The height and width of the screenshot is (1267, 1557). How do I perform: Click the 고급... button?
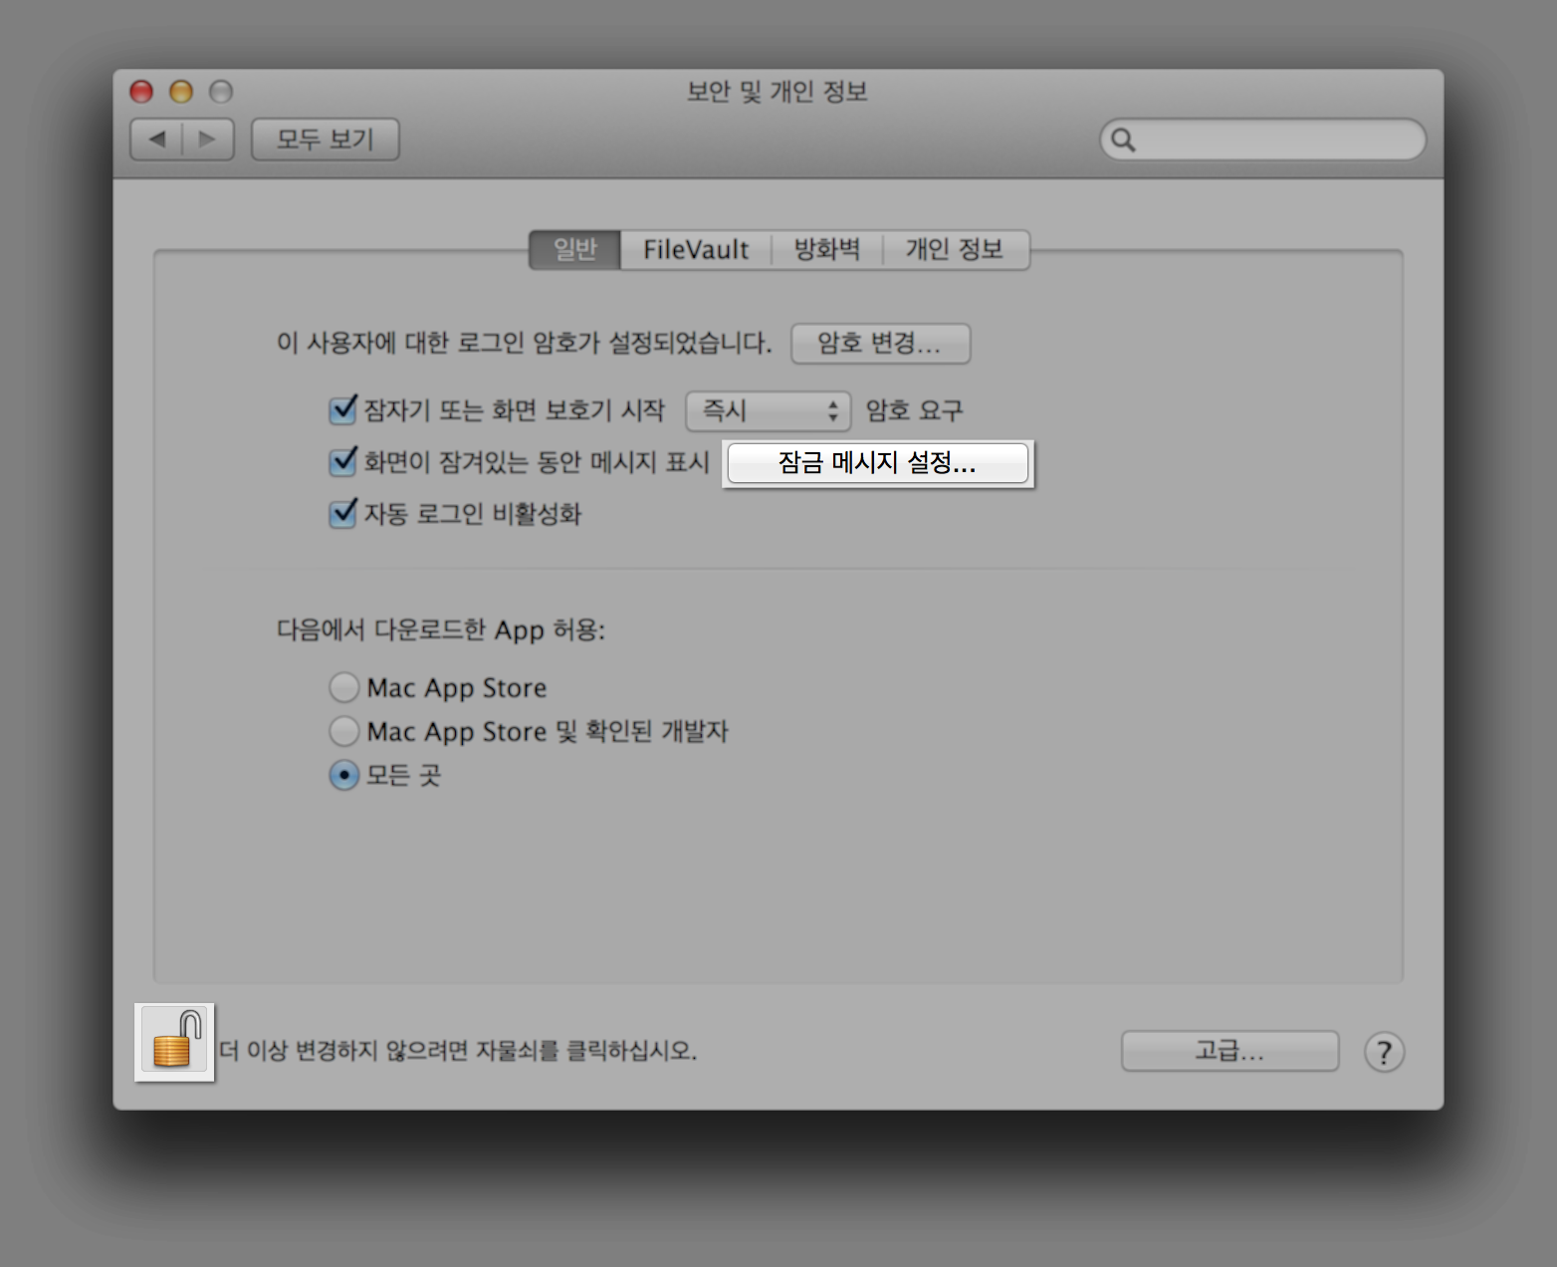[1229, 1051]
